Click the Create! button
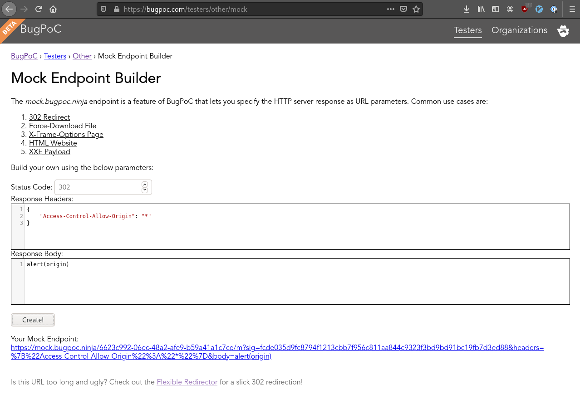The width and height of the screenshot is (580, 394). pos(33,320)
